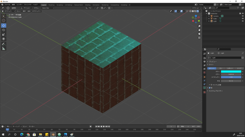Viewport: 245px width, 137px height.
Task: Jump to the timeline end frame button
Action: pyautogui.click(x=109, y=126)
